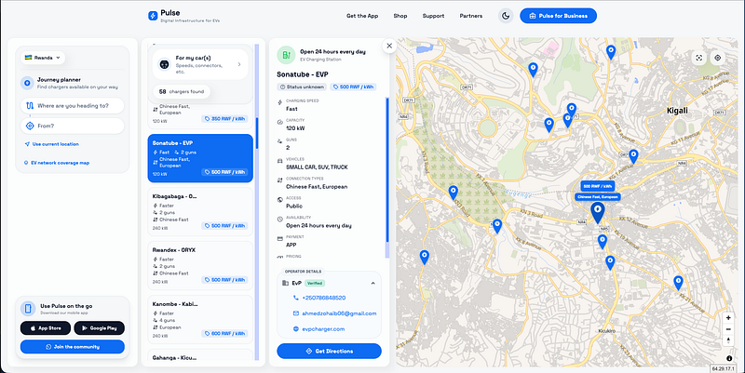Open Support page

[x=433, y=16]
